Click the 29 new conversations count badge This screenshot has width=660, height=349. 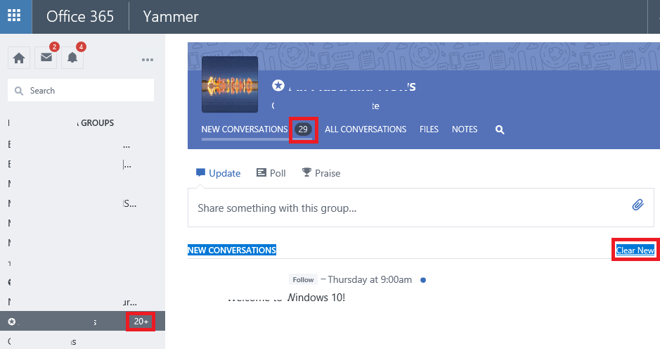pos(303,129)
